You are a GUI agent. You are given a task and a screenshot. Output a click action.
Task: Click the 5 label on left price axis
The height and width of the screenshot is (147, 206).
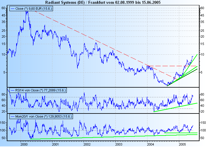4,72
